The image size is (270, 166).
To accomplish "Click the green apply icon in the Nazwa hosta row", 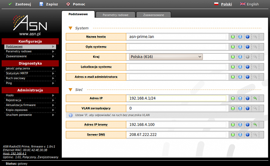I will pos(233,37).
